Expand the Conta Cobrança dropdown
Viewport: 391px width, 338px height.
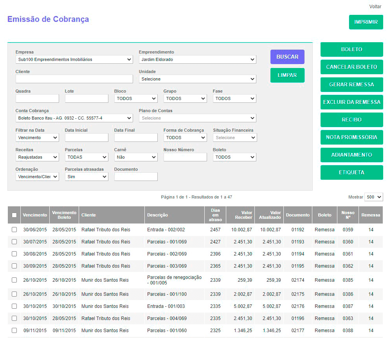tap(74, 118)
